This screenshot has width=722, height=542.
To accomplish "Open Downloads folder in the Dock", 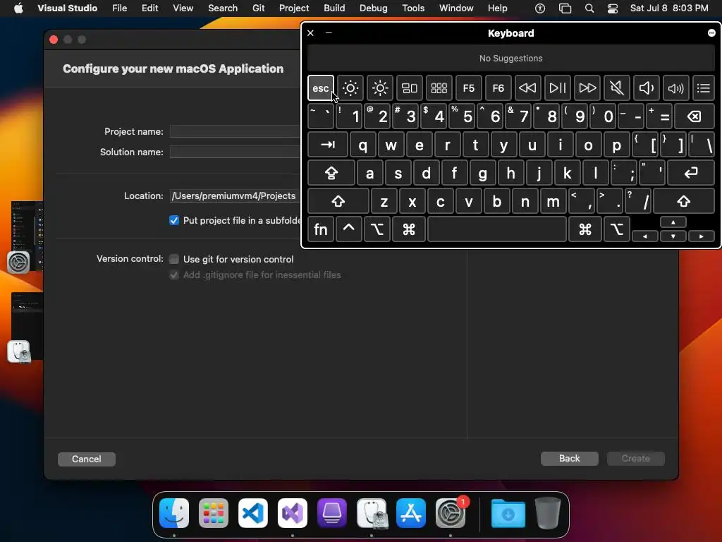I will tap(508, 513).
